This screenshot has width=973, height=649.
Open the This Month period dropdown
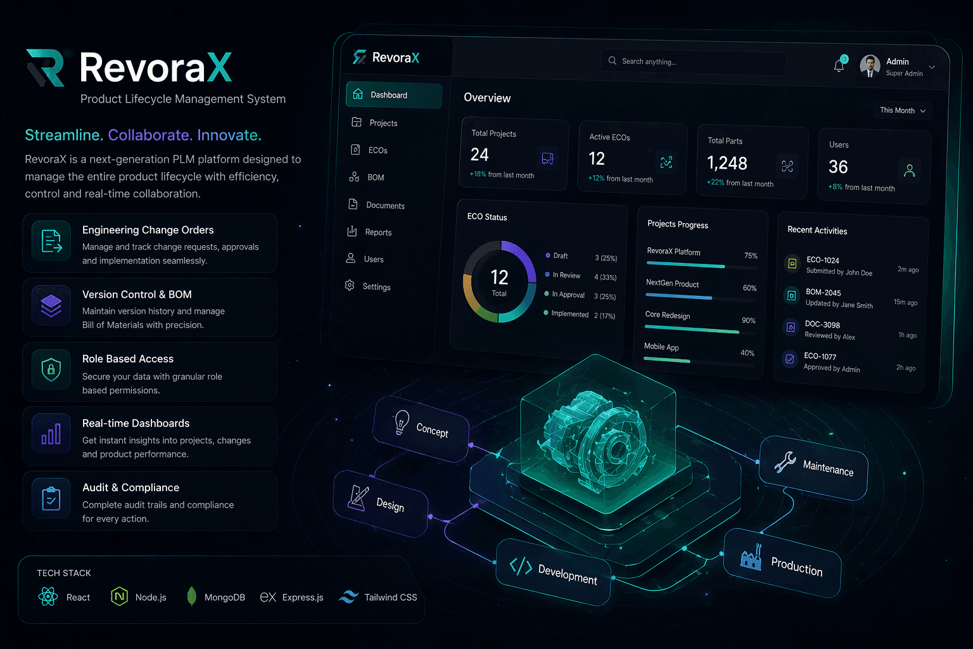pos(903,110)
